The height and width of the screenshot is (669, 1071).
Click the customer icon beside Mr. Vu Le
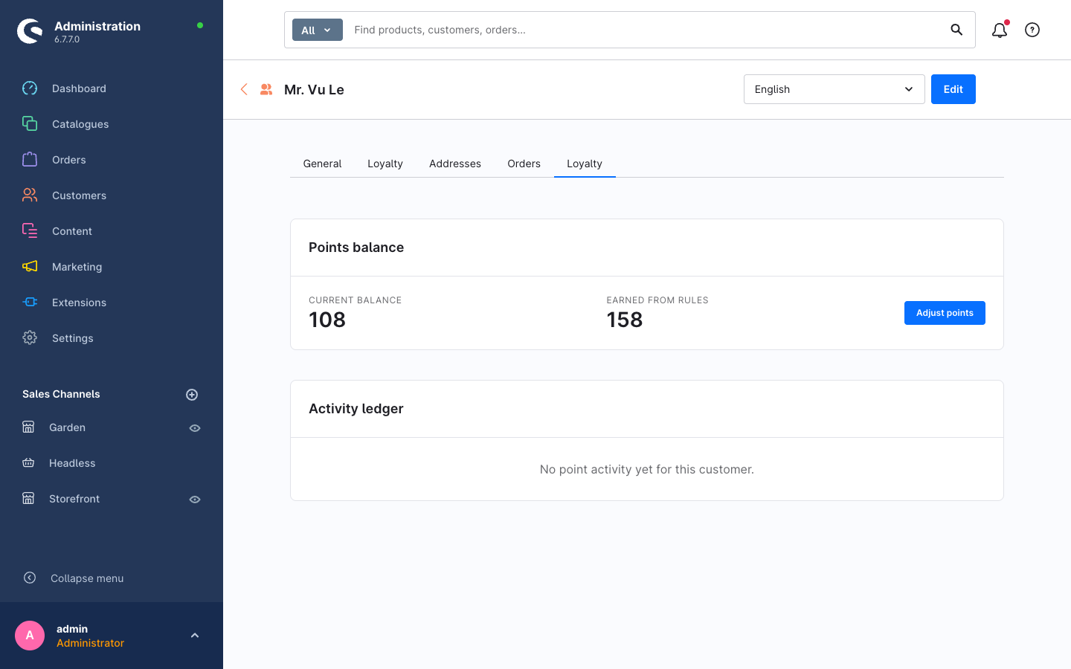(x=266, y=89)
